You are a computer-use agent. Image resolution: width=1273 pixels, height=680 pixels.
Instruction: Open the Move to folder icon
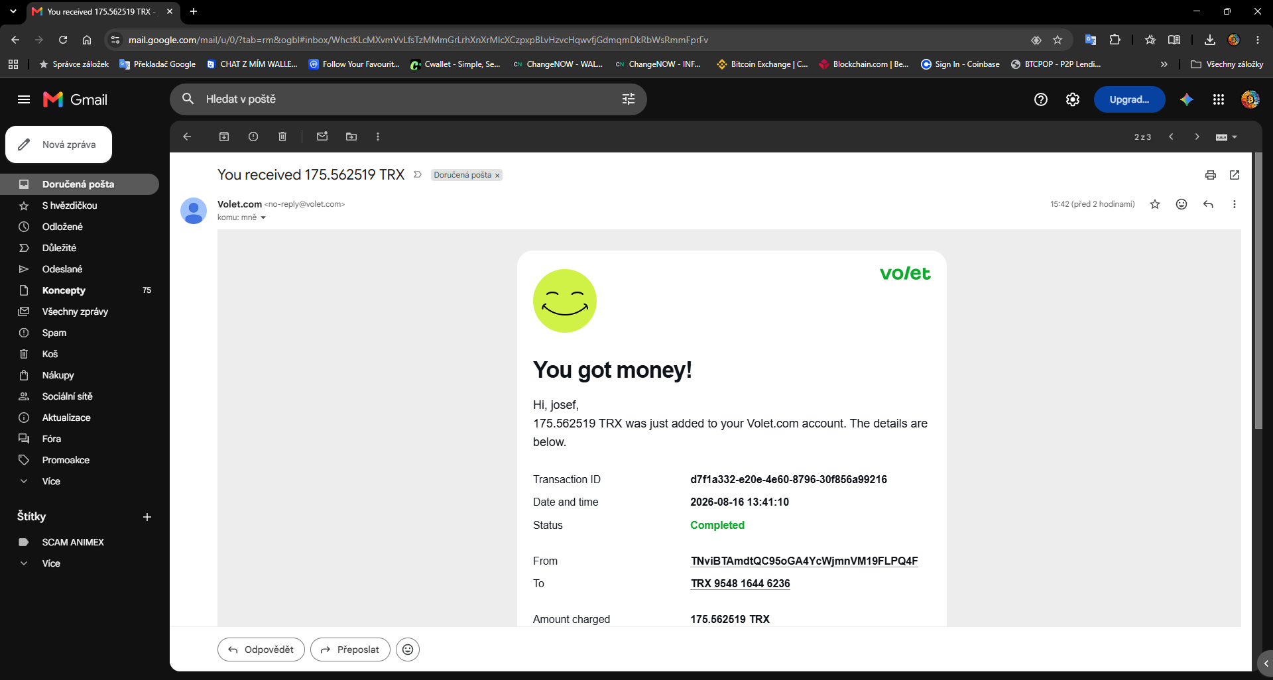point(351,137)
